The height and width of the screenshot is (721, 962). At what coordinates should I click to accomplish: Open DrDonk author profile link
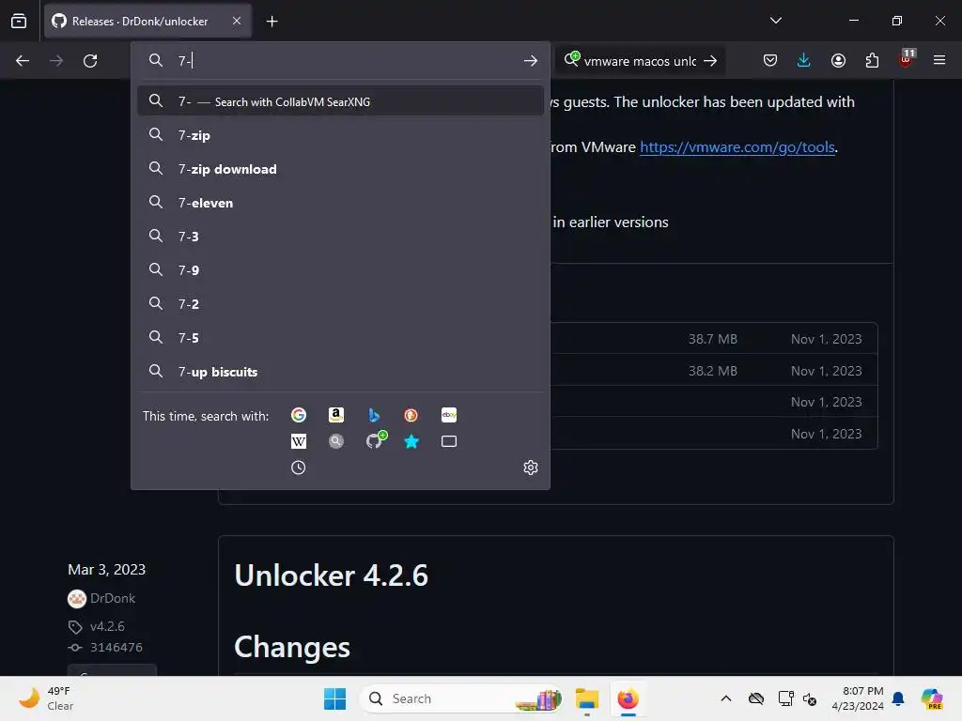(x=113, y=598)
